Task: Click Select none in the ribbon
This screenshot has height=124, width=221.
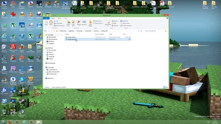Action: 125,23
